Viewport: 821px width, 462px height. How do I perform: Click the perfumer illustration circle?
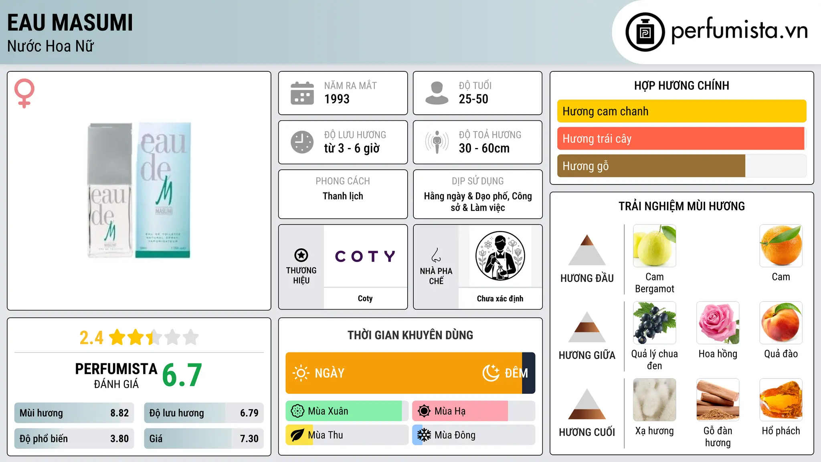(500, 256)
